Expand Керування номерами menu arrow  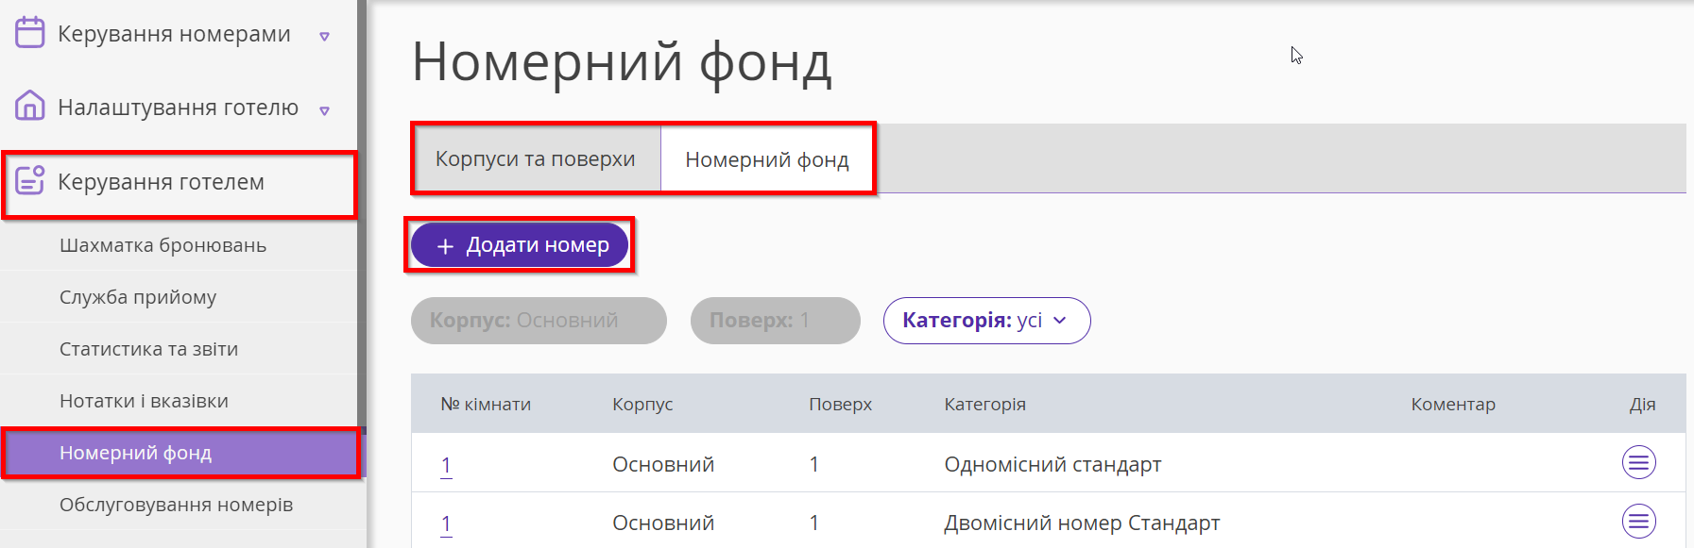(x=324, y=37)
